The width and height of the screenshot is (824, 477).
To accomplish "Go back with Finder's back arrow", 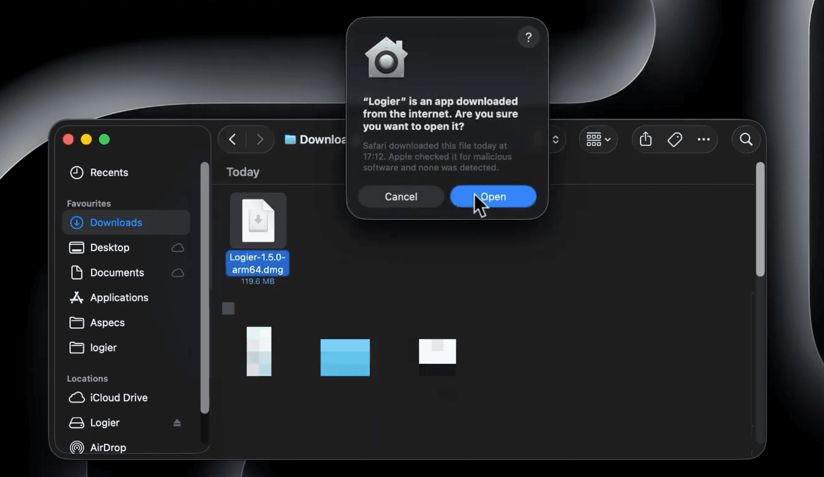I will [x=232, y=140].
